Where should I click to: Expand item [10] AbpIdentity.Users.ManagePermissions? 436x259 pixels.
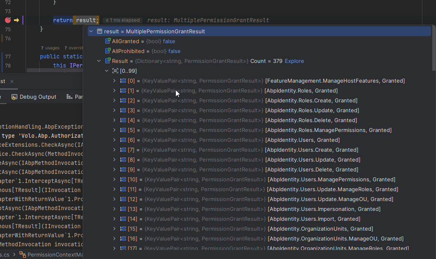point(114,180)
